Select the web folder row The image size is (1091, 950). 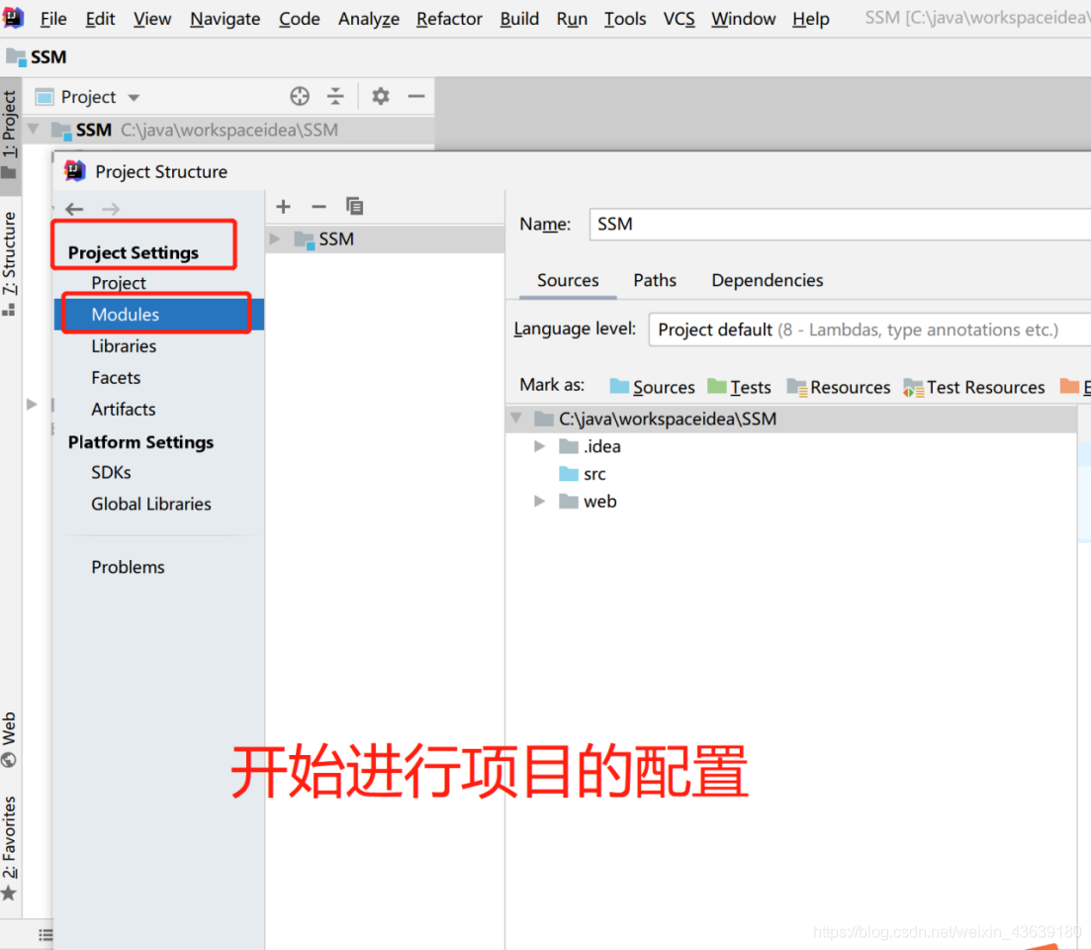pyautogui.click(x=792, y=501)
